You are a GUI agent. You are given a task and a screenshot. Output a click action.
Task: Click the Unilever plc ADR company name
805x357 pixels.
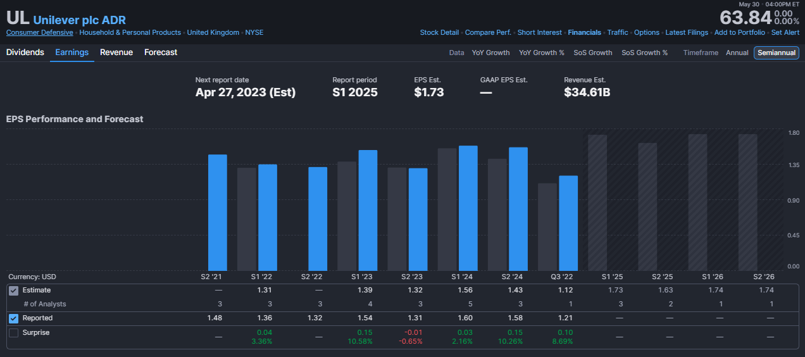coord(79,20)
